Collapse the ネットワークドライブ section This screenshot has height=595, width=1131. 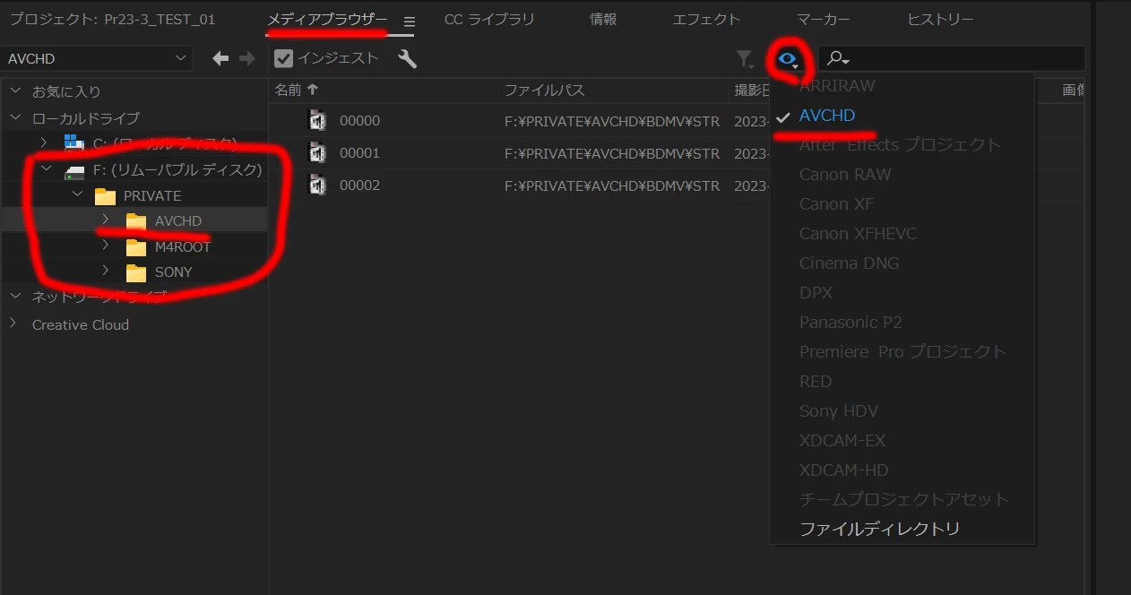pos(15,296)
